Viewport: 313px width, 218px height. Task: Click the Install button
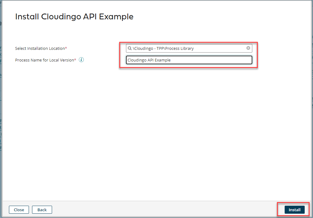tap(294, 209)
